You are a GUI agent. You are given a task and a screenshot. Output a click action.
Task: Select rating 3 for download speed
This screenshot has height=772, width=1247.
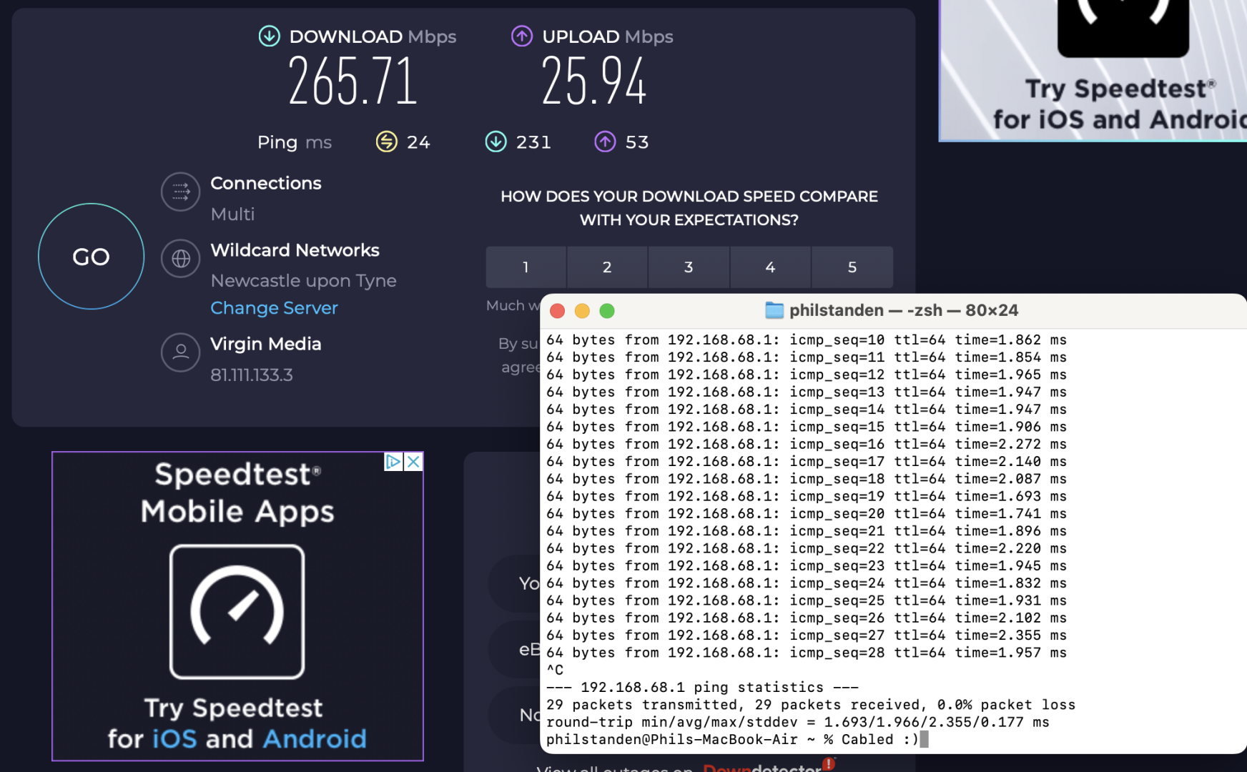[689, 267]
